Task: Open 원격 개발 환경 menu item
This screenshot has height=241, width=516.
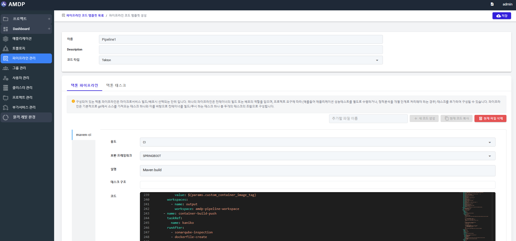Action: [26, 117]
